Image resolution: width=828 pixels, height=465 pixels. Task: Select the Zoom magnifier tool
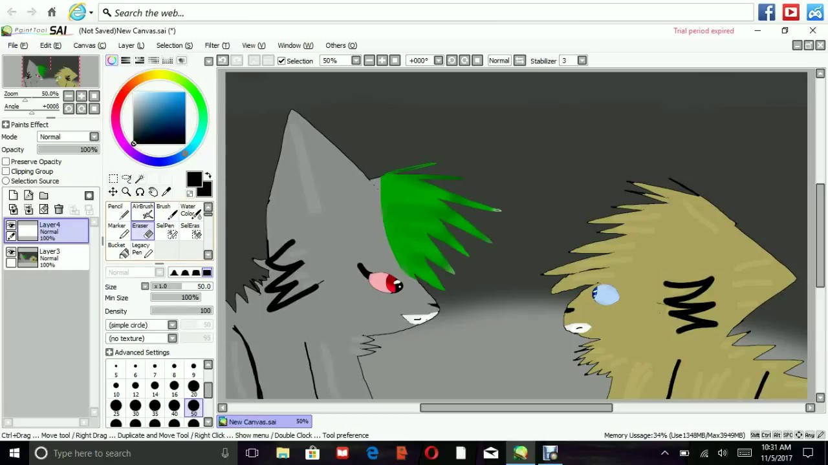(126, 192)
